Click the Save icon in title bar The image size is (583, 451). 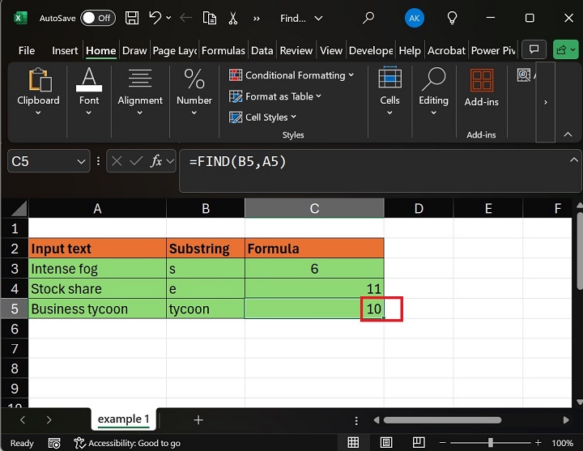(133, 18)
